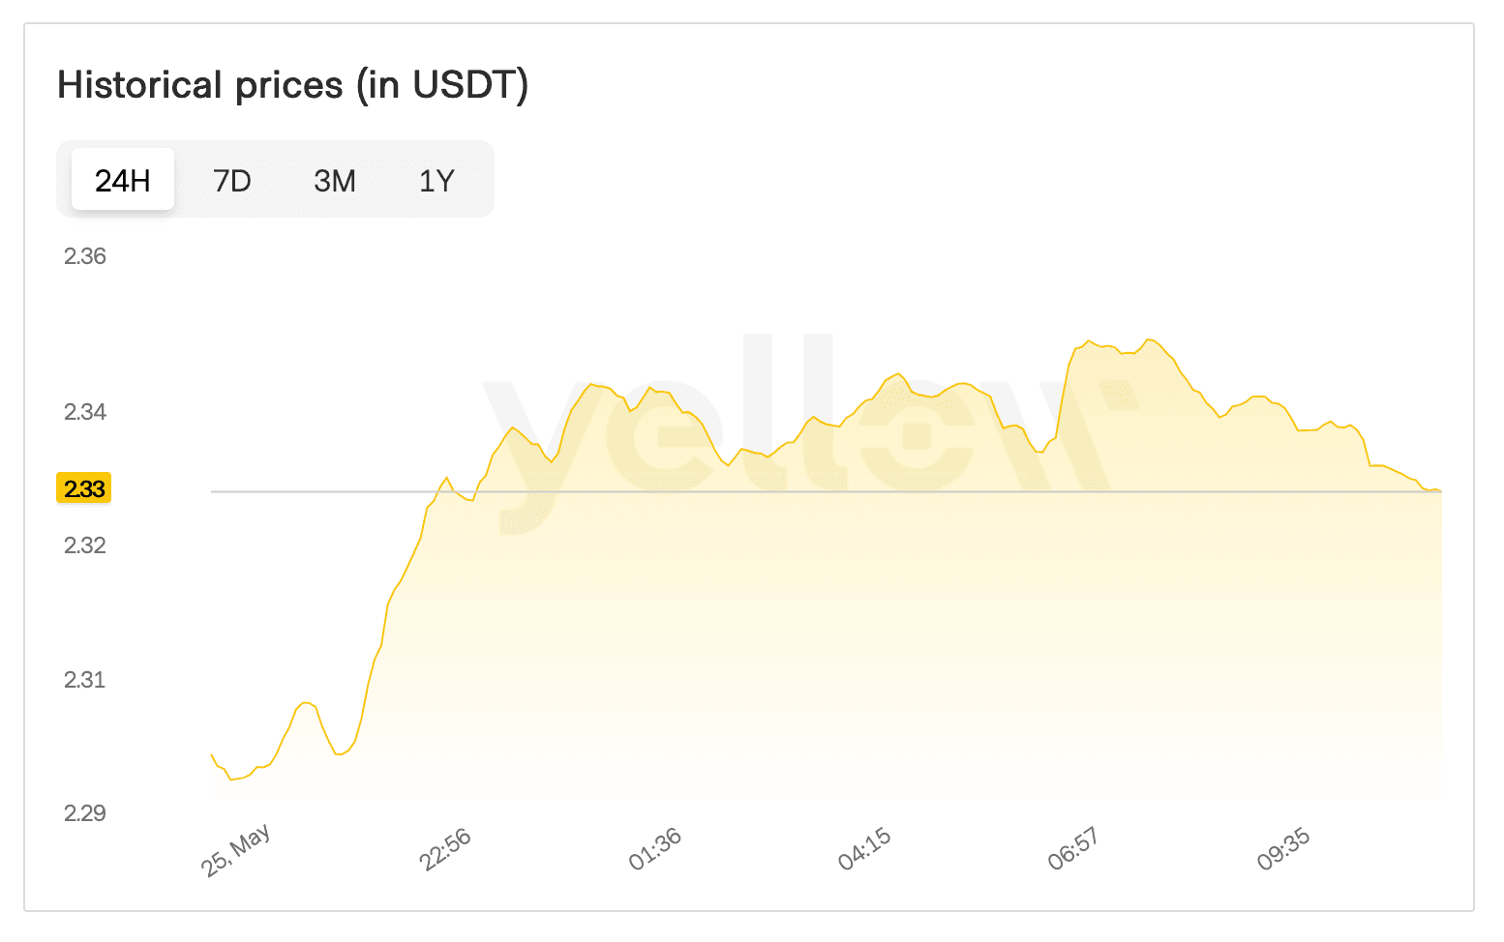Select the 2.29 y-axis label
1504x942 pixels.
coord(85,813)
